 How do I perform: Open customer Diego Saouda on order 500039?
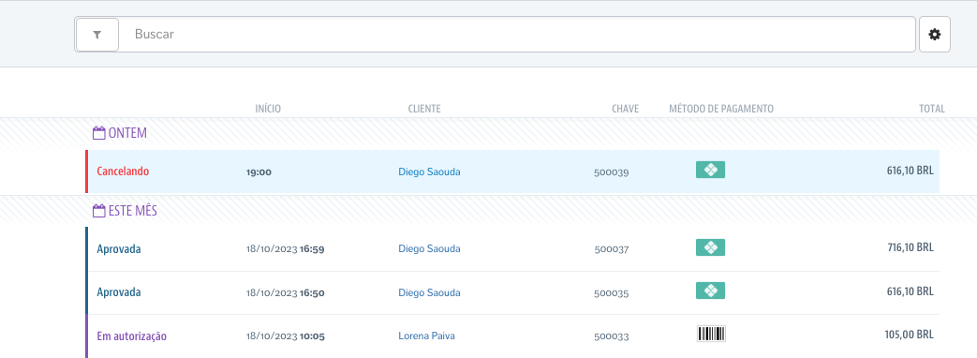tap(429, 172)
